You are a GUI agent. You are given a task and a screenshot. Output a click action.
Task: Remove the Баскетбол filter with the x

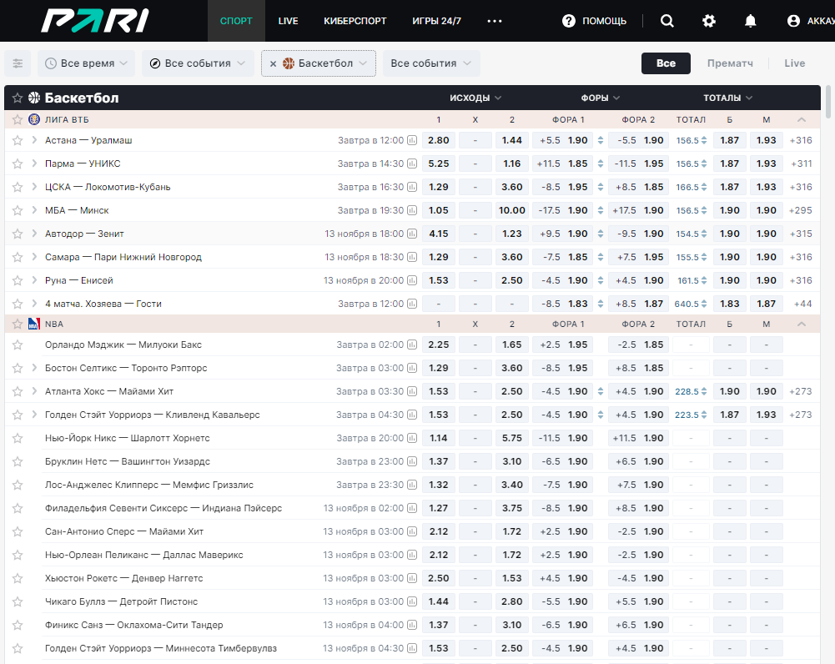(x=273, y=64)
